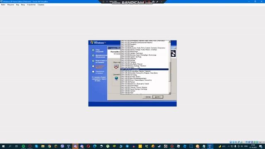The image size is (265, 149).
Task: Choose the Вильнюс, Киев, Рига, София entry
Action: [145, 48]
